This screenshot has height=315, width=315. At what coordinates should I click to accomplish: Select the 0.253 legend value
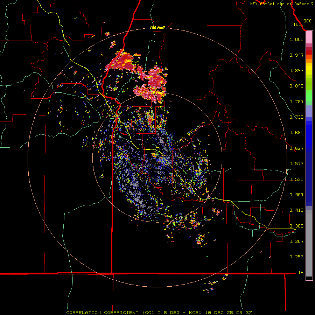296,257
